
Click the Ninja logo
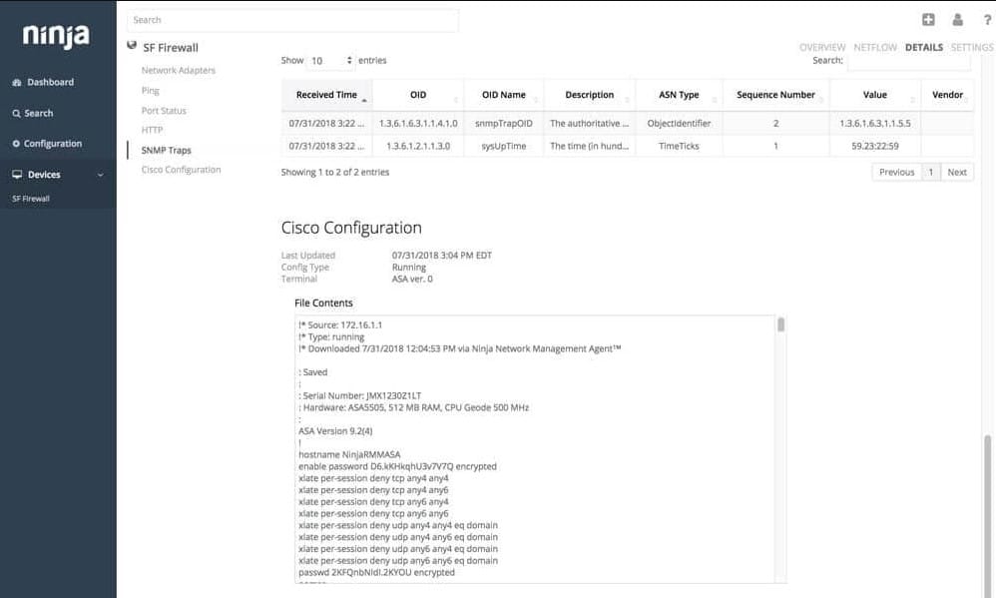(x=56, y=36)
